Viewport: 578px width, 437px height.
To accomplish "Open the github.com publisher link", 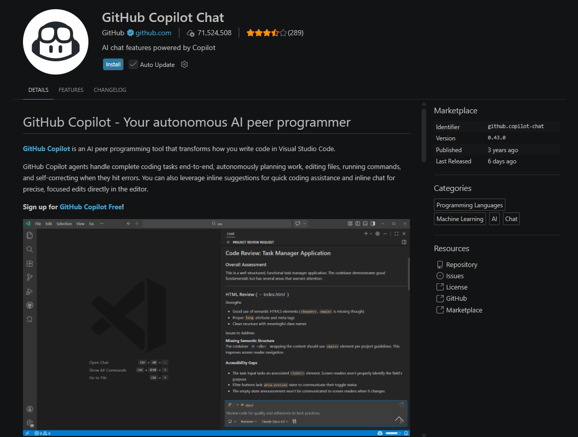I will [x=153, y=33].
